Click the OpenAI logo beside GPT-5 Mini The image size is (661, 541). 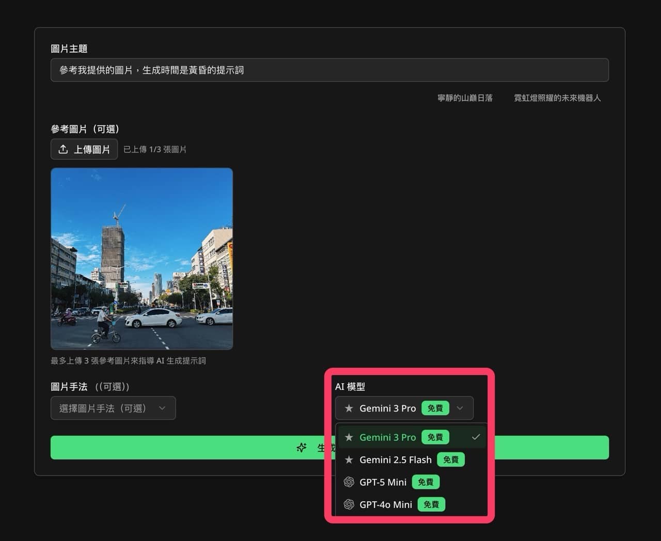click(349, 482)
